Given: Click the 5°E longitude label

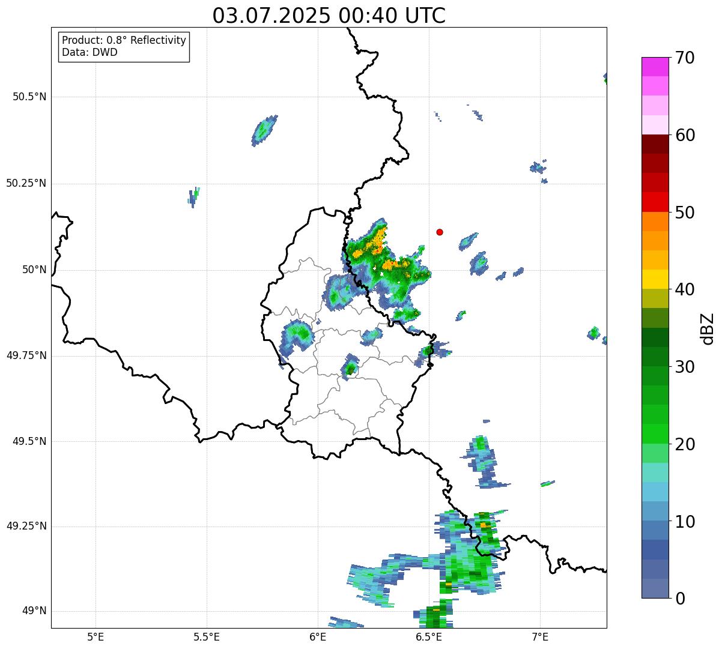Looking at the screenshot, I should (96, 637).
